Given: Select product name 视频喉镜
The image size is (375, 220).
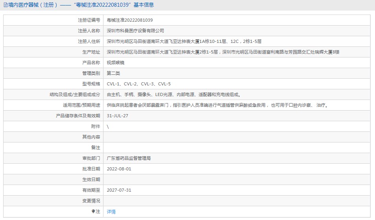Looking at the screenshot, I should (x=116, y=63).
